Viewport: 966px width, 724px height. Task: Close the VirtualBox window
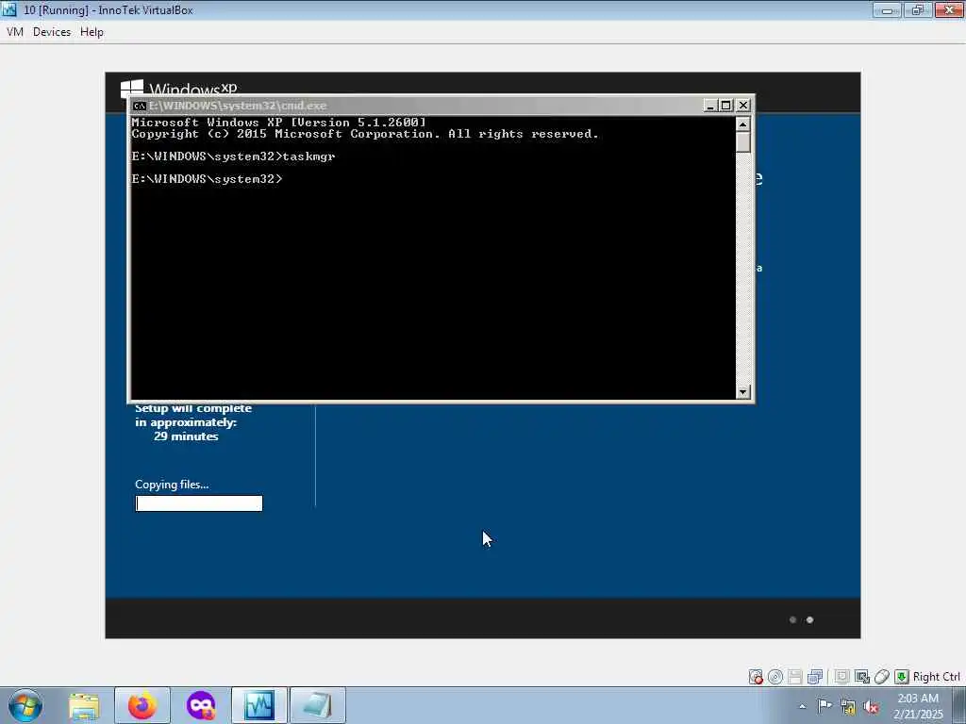(949, 9)
